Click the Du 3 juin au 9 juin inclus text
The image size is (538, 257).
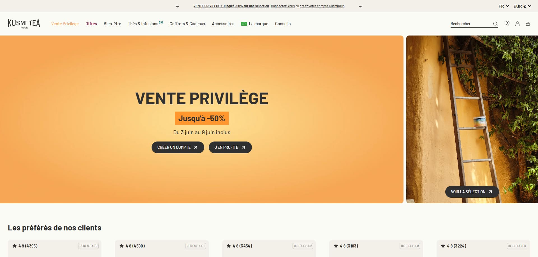click(202, 133)
